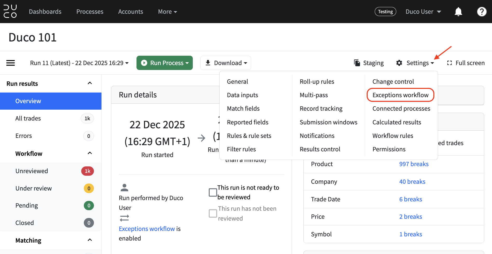This screenshot has height=254, width=492.
Task: Select Permissions setting
Action: (389, 149)
